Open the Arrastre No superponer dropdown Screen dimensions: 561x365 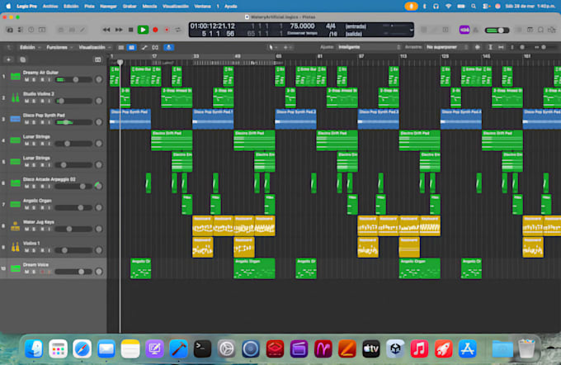[x=446, y=47]
